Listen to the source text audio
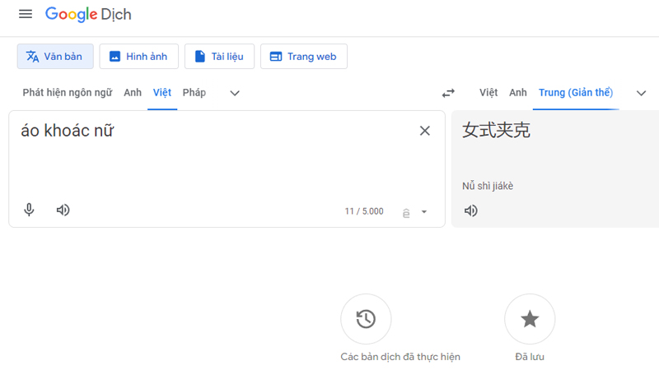The width and height of the screenshot is (659, 370). coord(63,210)
